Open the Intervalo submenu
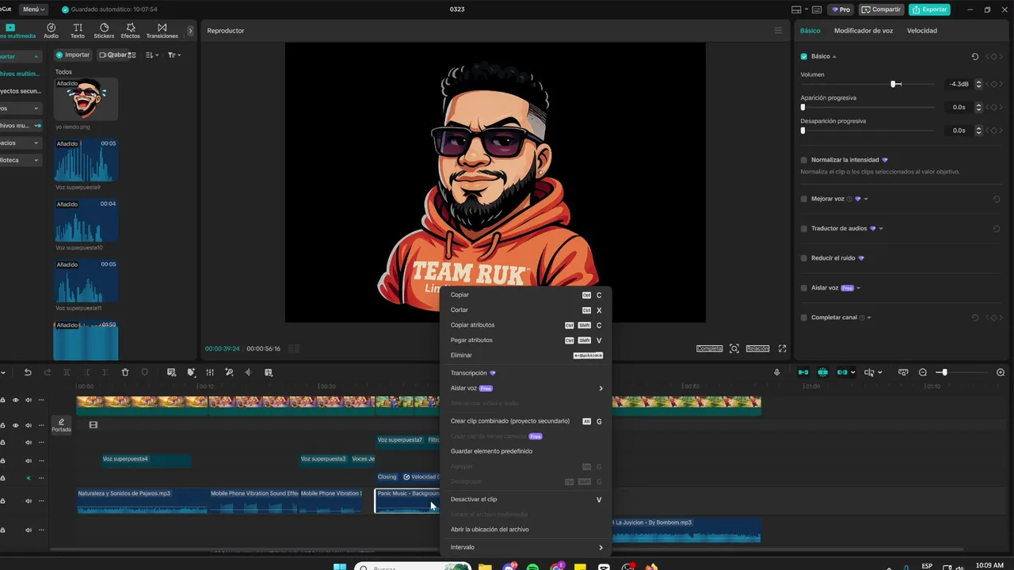Viewport: 1014px width, 570px height. pyautogui.click(x=526, y=547)
